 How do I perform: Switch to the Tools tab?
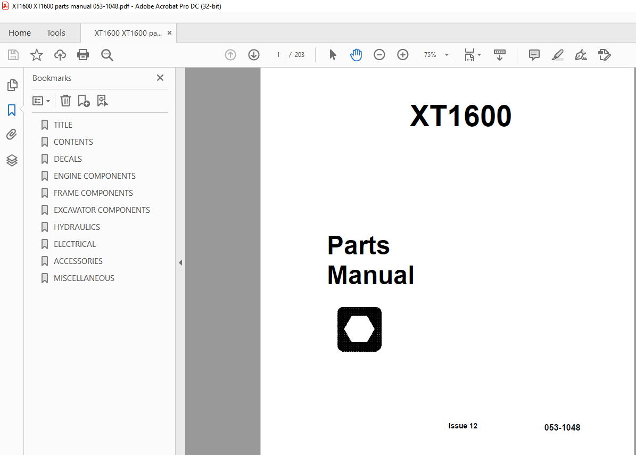pyautogui.click(x=56, y=33)
